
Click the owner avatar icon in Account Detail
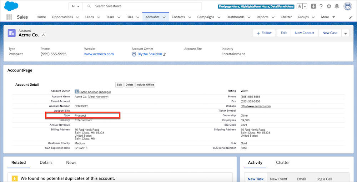pos(77,92)
